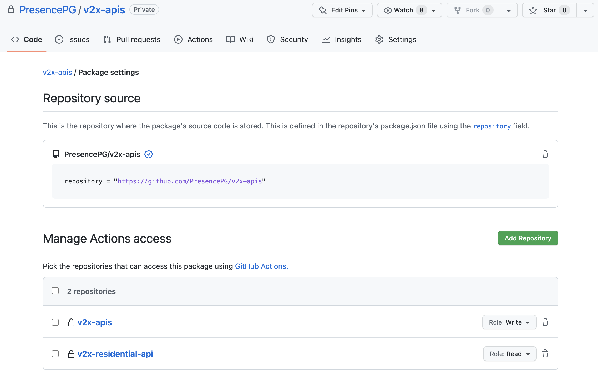Delete the repository source with trash icon
Viewport: 598px width, 381px height.
545,154
